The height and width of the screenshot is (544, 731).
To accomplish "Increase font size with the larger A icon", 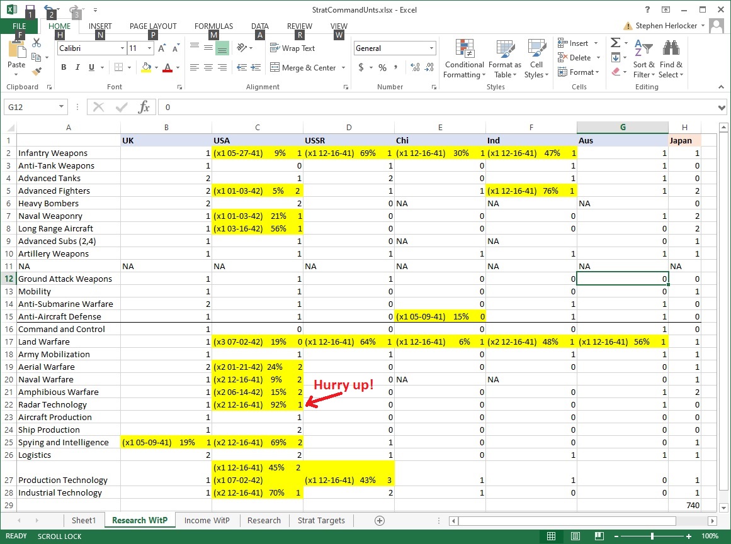I will [x=162, y=48].
